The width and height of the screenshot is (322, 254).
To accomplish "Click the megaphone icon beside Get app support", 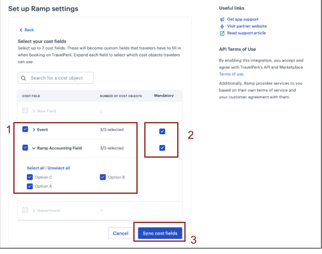I will pyautogui.click(x=222, y=20).
